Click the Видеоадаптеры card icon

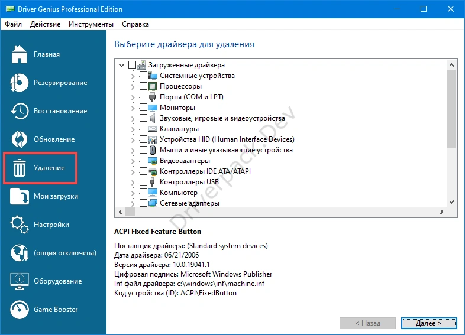point(153,161)
